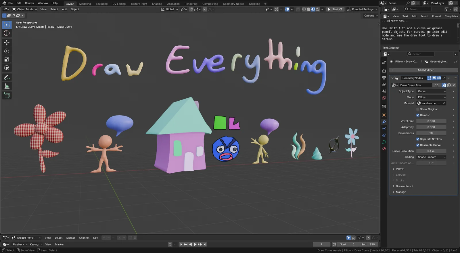Screen dimensions: 460x253
Task: Disable the Separate Strokes checkbox
Action: coord(418,139)
